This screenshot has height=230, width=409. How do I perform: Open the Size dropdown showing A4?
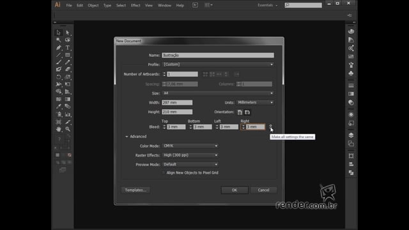tap(218, 93)
